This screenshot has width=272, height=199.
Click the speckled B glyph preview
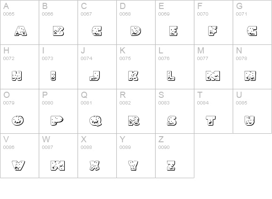(59, 31)
